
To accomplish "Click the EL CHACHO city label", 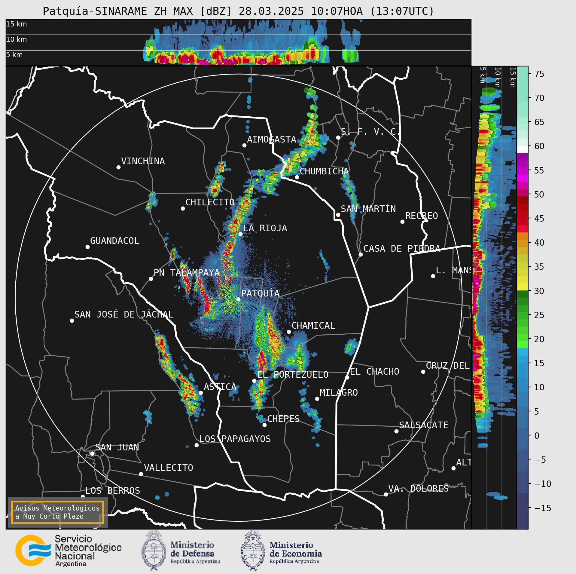I will (375, 372).
